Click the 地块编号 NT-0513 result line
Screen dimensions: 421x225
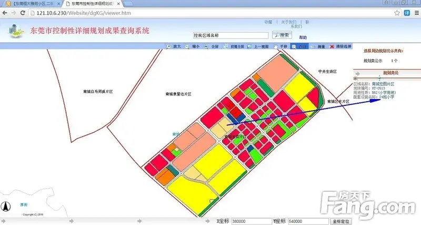[x=369, y=88]
